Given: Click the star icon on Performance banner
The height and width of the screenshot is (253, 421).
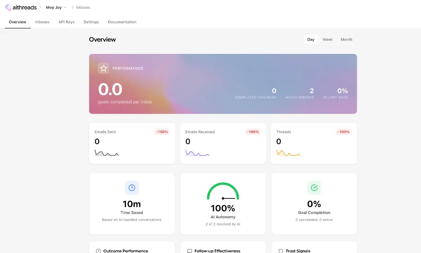Looking at the screenshot, I should pyautogui.click(x=103, y=68).
